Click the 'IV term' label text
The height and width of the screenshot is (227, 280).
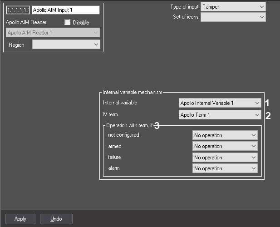point(111,115)
